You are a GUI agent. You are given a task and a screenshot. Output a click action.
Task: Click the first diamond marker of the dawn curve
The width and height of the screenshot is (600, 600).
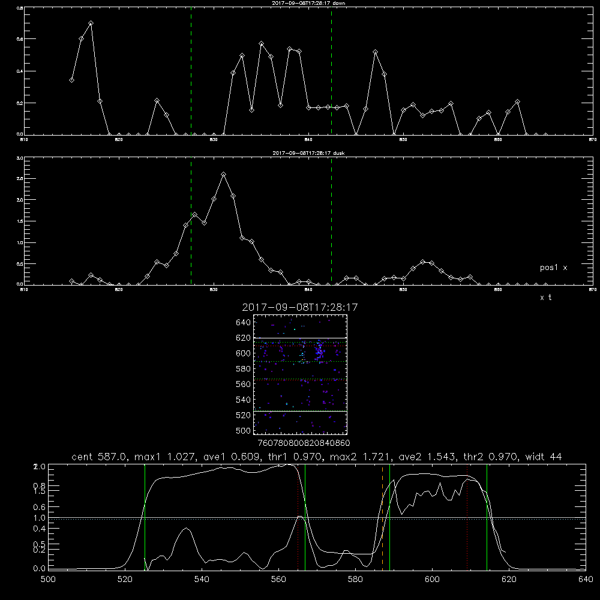71,80
